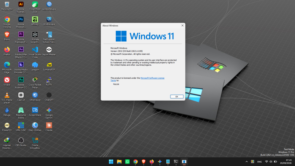
Task: Select the ChatGPT desktop icon
Action: point(49,97)
